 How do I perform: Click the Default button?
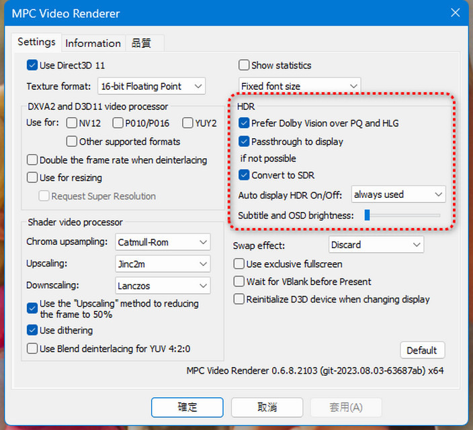tap(423, 350)
